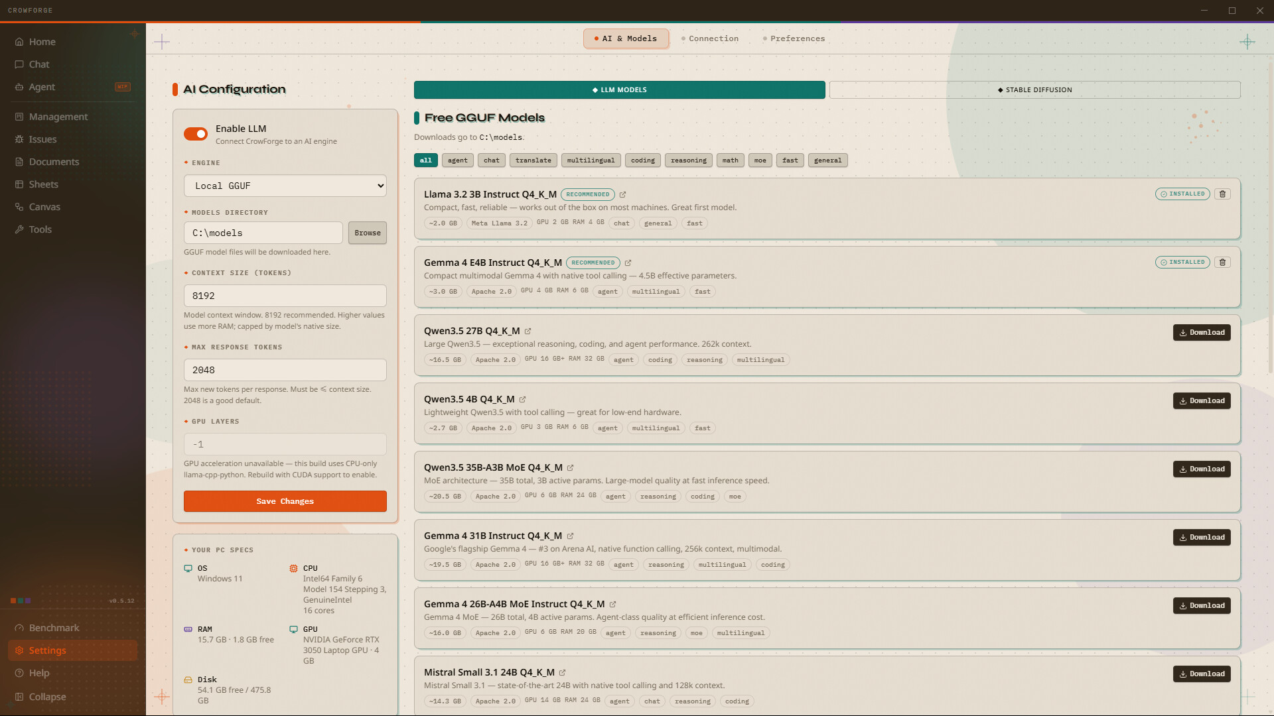Viewport: 1274px width, 716px height.
Task: Filter models by the translate tag
Action: click(x=533, y=160)
